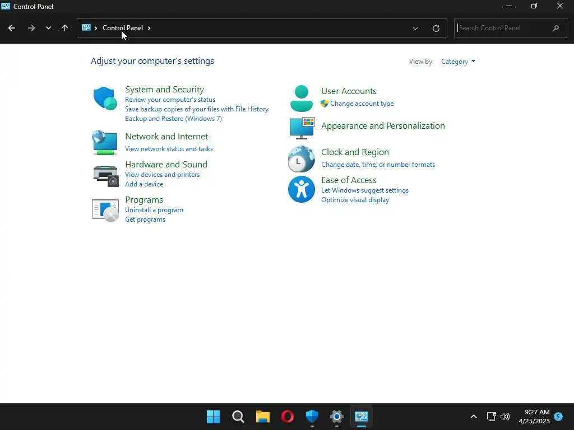Image resolution: width=574 pixels, height=430 pixels.
Task: Click the Control Panel breadcrumb text
Action: coord(123,28)
